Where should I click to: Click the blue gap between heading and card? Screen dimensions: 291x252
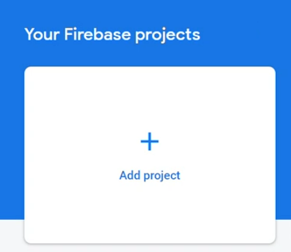pos(150,56)
